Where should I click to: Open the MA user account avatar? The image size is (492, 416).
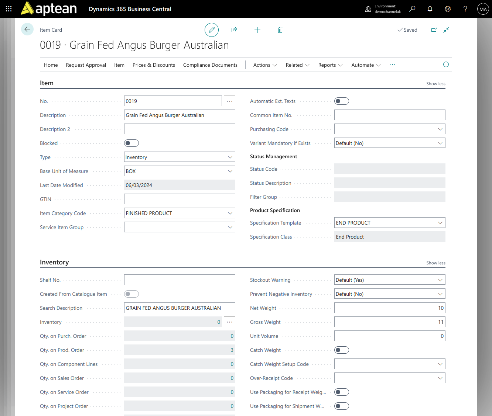coord(483,9)
